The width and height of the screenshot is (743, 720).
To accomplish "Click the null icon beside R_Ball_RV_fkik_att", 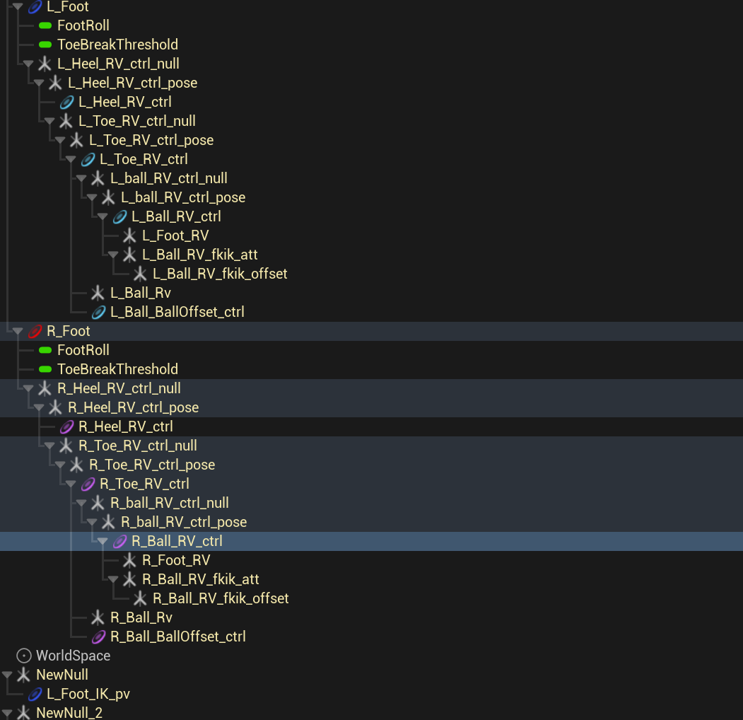I will pyautogui.click(x=129, y=579).
